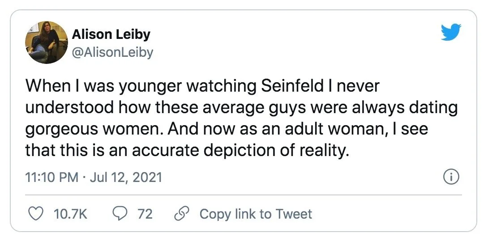This screenshot has height=245, width=488.
Task: Click the 11:10 PM timestamp
Action: [x=53, y=177]
